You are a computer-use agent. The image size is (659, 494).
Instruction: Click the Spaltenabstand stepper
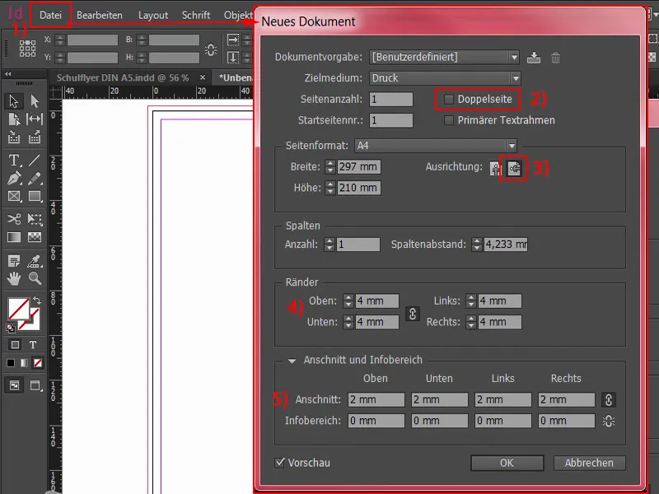(x=477, y=244)
